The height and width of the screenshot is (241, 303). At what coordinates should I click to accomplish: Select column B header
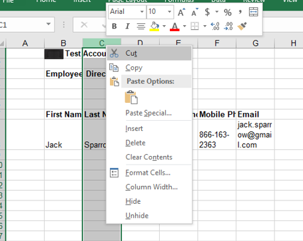[63, 43]
